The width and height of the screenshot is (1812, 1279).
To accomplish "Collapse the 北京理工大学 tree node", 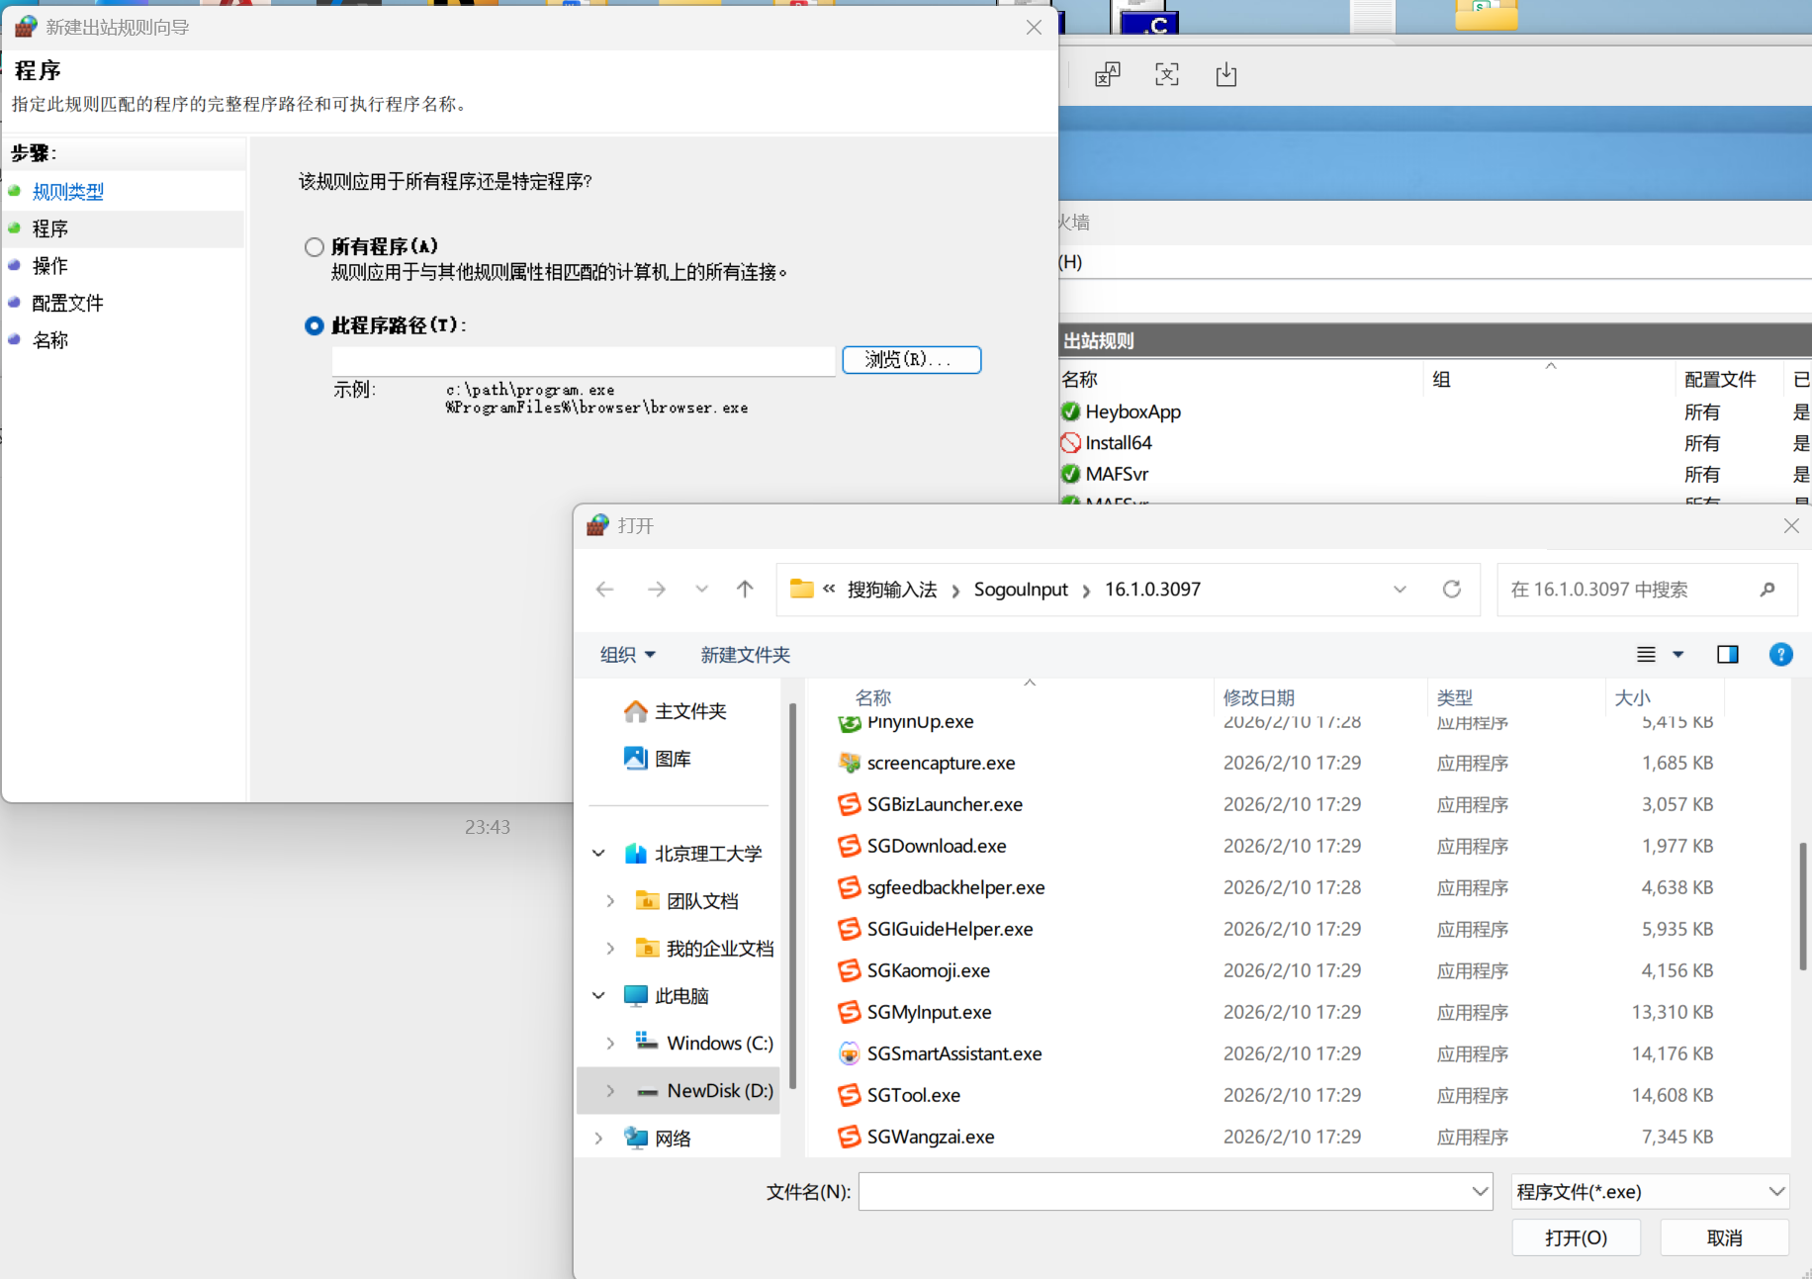I will point(599,854).
